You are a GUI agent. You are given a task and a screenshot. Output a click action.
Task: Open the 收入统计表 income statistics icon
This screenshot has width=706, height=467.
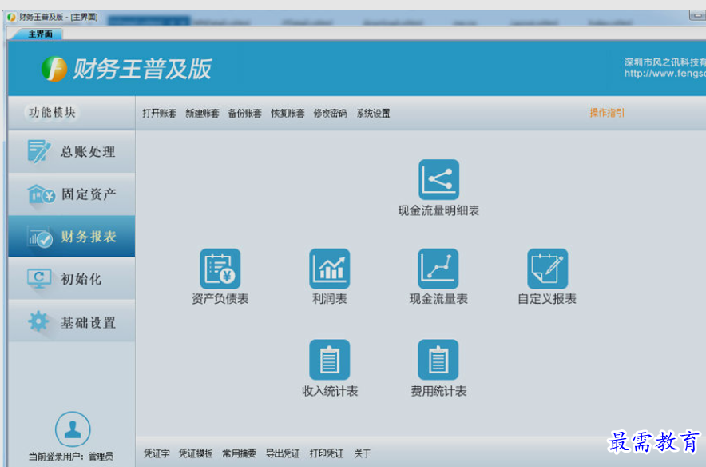tap(330, 360)
